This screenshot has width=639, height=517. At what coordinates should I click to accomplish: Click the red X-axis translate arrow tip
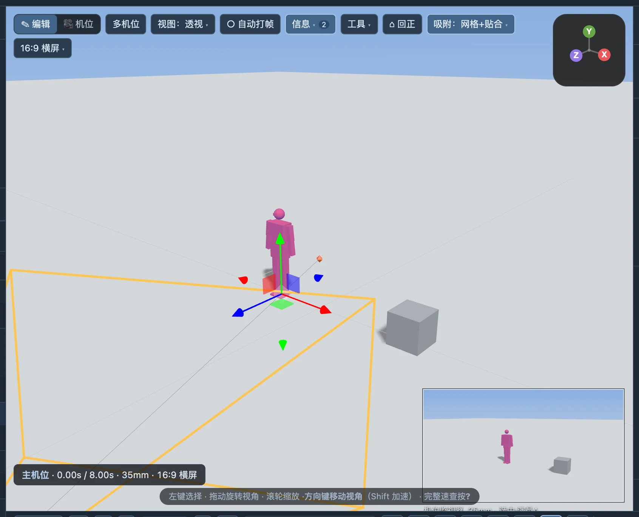[x=325, y=310]
